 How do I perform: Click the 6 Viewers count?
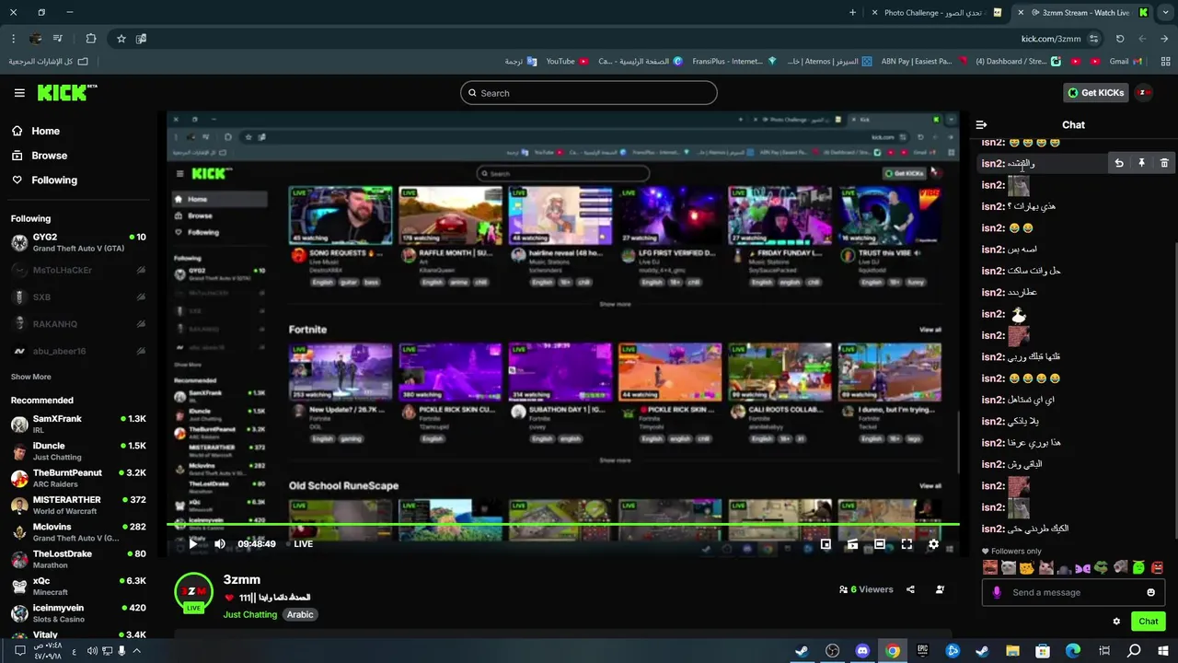[x=866, y=589]
